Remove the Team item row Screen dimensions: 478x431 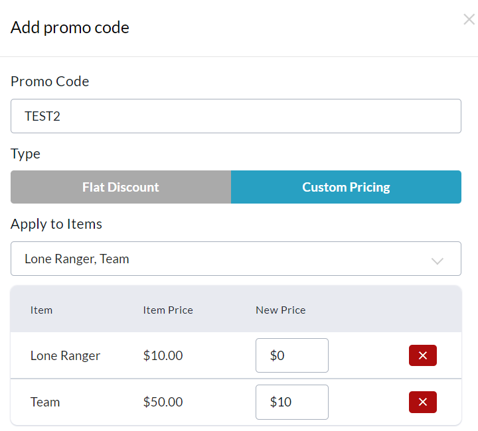[x=422, y=402]
